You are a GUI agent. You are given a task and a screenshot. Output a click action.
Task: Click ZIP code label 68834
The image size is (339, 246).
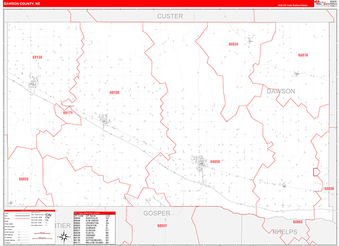point(233,44)
